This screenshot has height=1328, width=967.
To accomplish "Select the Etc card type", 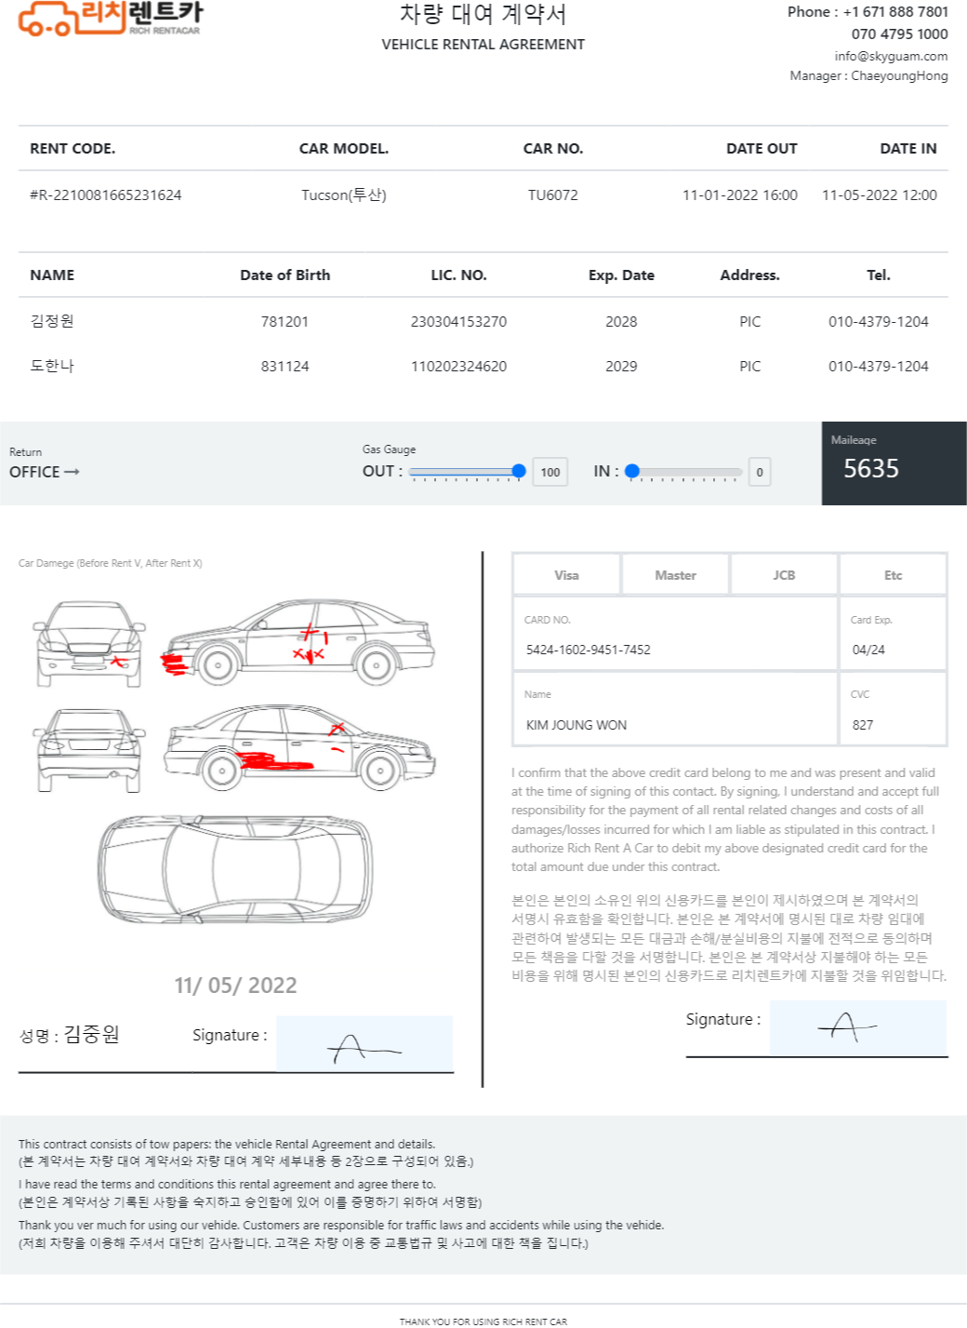I will pos(893,575).
